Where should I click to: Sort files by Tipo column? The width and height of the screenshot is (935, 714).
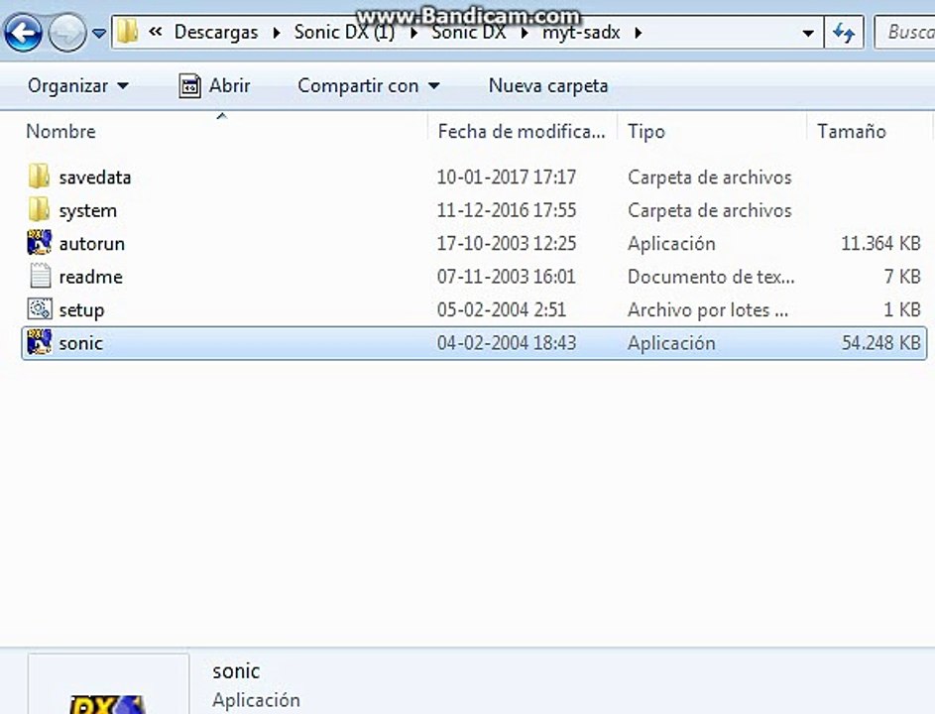click(645, 131)
